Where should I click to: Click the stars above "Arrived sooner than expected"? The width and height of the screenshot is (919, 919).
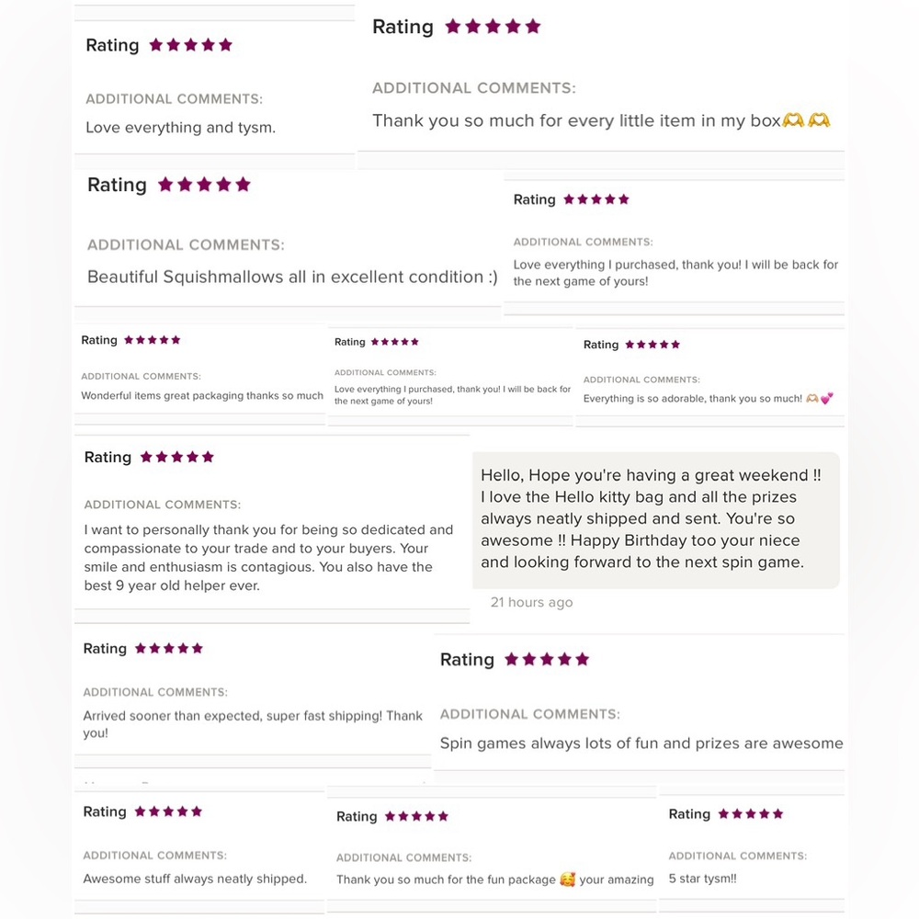click(x=169, y=649)
